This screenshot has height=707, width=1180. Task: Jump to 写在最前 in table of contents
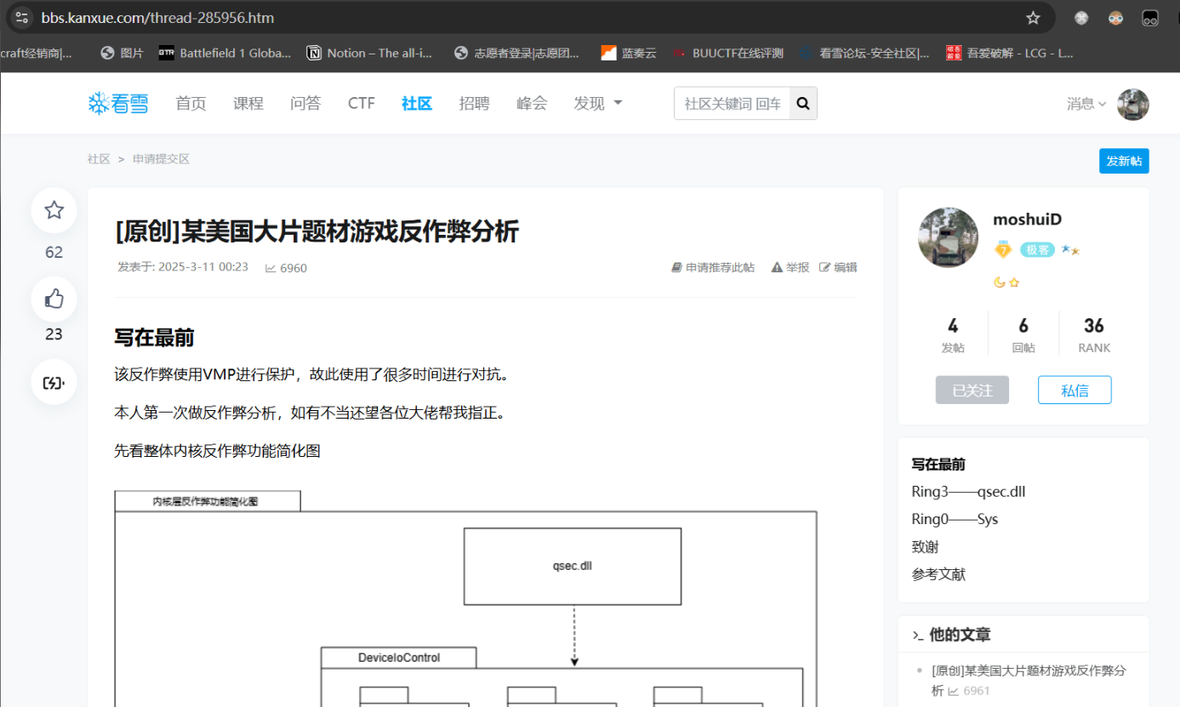pos(938,465)
